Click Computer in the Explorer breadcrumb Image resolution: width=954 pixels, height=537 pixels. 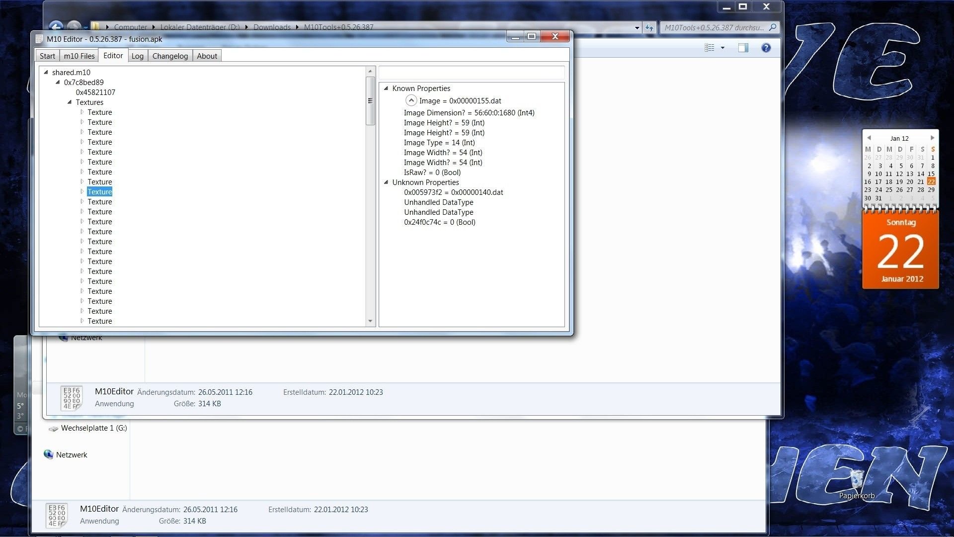click(130, 27)
